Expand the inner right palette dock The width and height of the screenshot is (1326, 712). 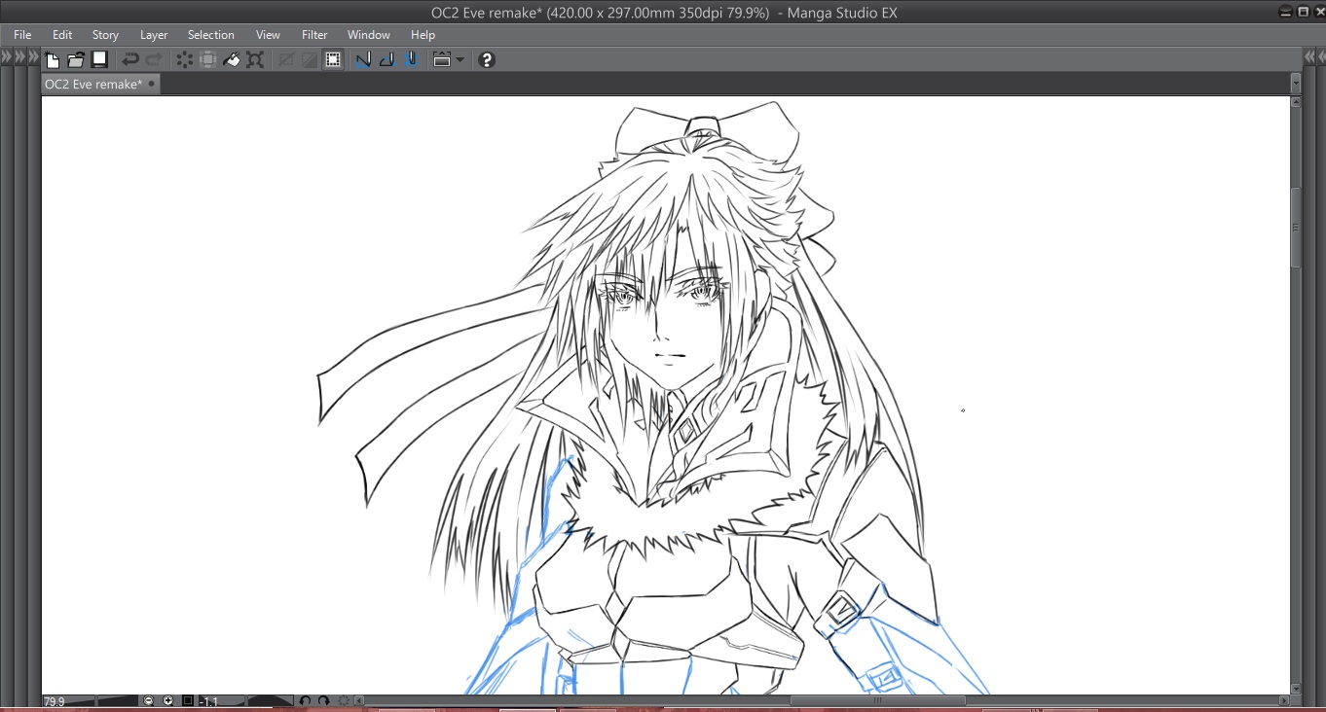(x=1308, y=57)
